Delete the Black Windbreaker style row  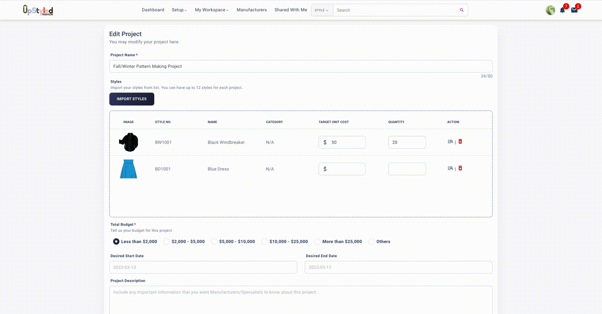pos(460,142)
